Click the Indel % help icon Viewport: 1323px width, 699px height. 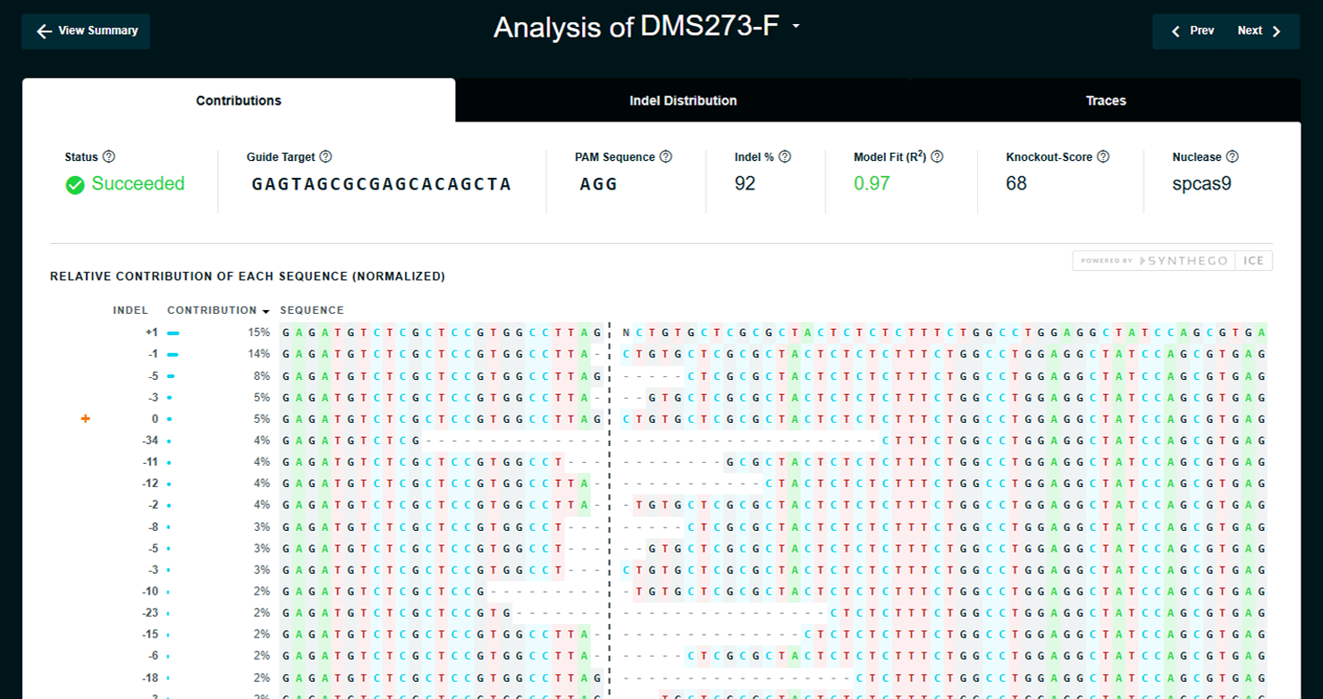(x=785, y=156)
